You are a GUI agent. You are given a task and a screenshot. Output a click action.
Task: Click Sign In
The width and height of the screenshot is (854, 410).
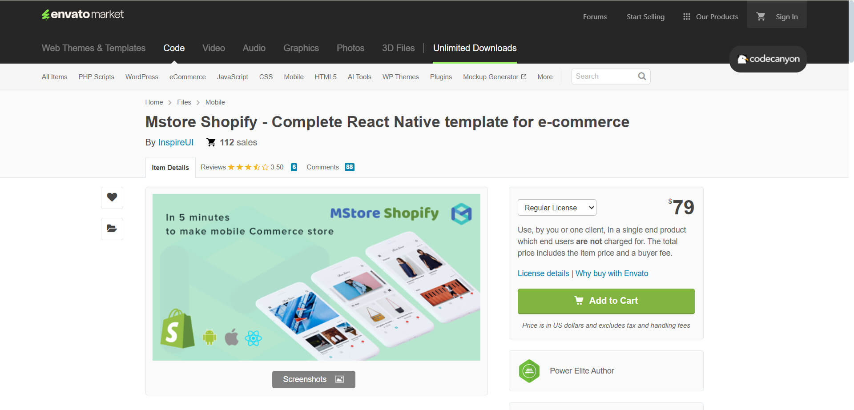pos(786,16)
